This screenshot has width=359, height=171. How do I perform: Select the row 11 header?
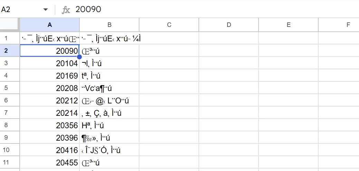tap(10, 163)
